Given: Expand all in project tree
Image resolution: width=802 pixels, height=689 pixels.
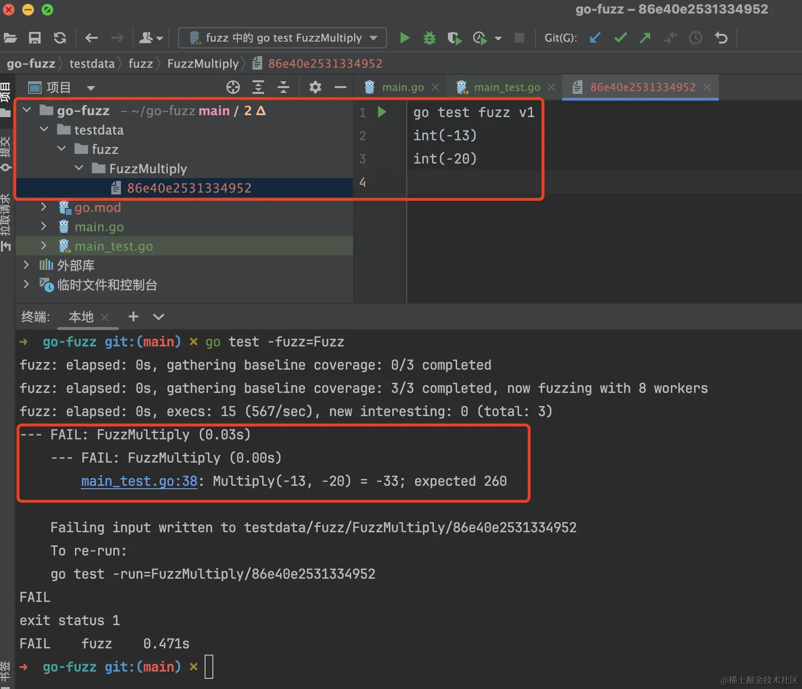Looking at the screenshot, I should (x=258, y=87).
